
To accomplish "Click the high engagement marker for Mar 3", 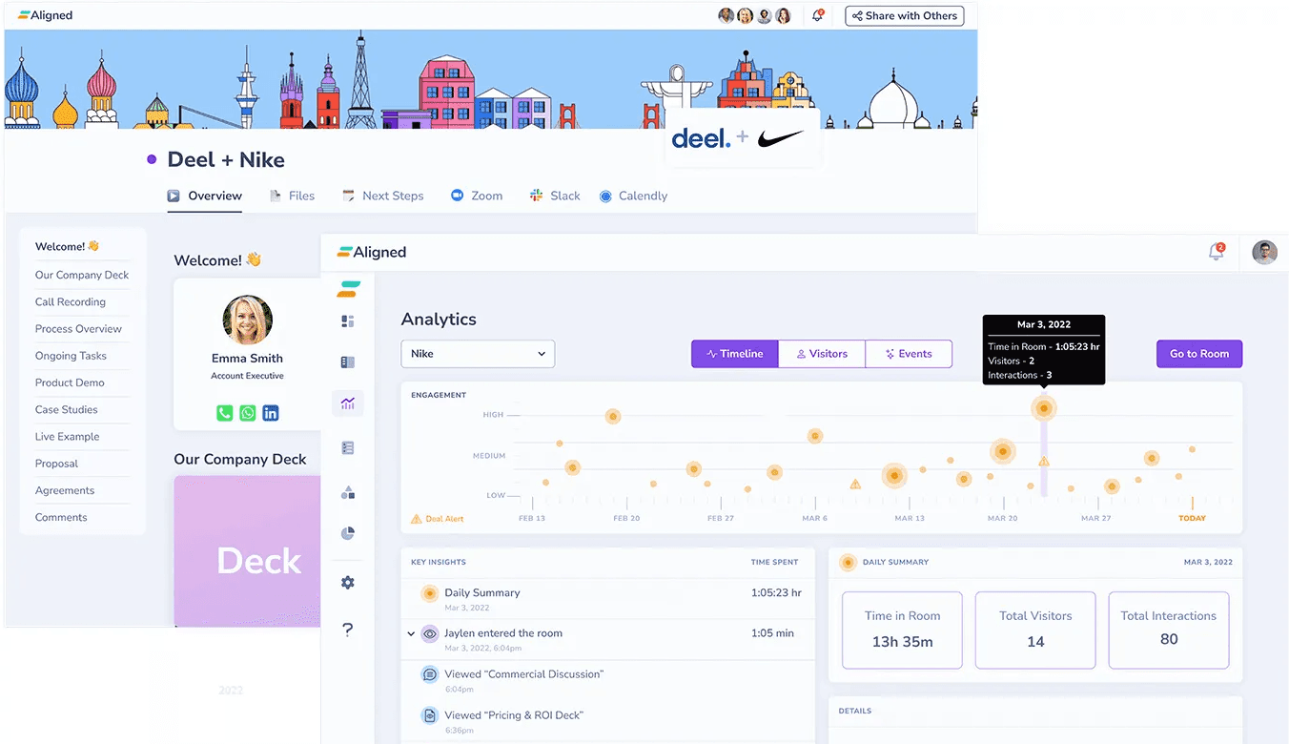I will tap(1044, 408).
